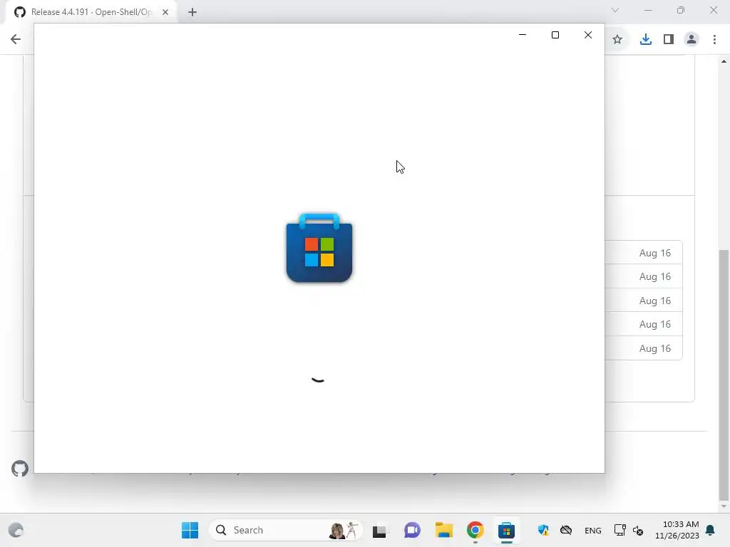The width and height of the screenshot is (730, 547).
Task: Click the taskbar Search box
Action: 285,530
